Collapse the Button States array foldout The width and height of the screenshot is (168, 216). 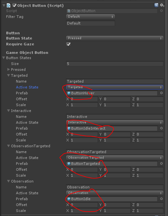pyautogui.click(x=4, y=58)
